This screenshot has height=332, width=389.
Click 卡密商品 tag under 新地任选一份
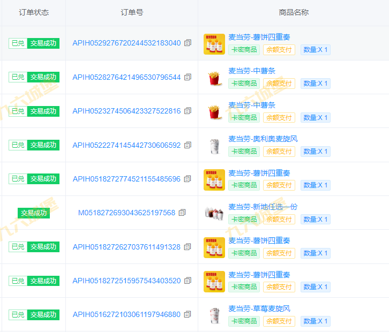point(244,219)
